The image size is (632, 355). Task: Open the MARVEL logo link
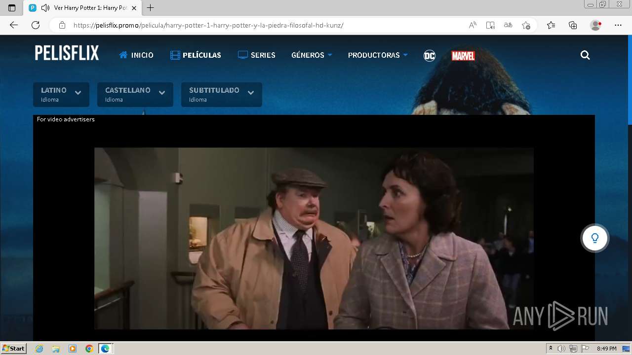(463, 56)
